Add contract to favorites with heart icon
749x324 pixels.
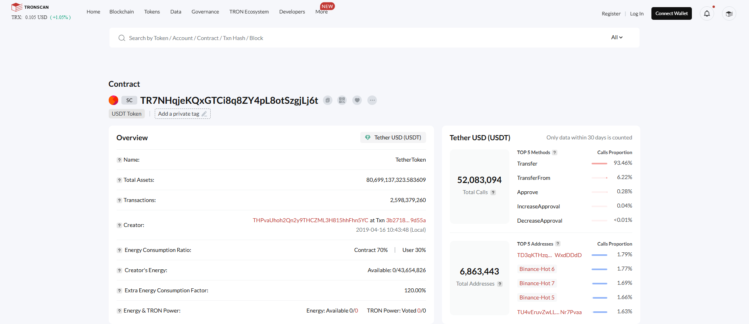click(357, 100)
